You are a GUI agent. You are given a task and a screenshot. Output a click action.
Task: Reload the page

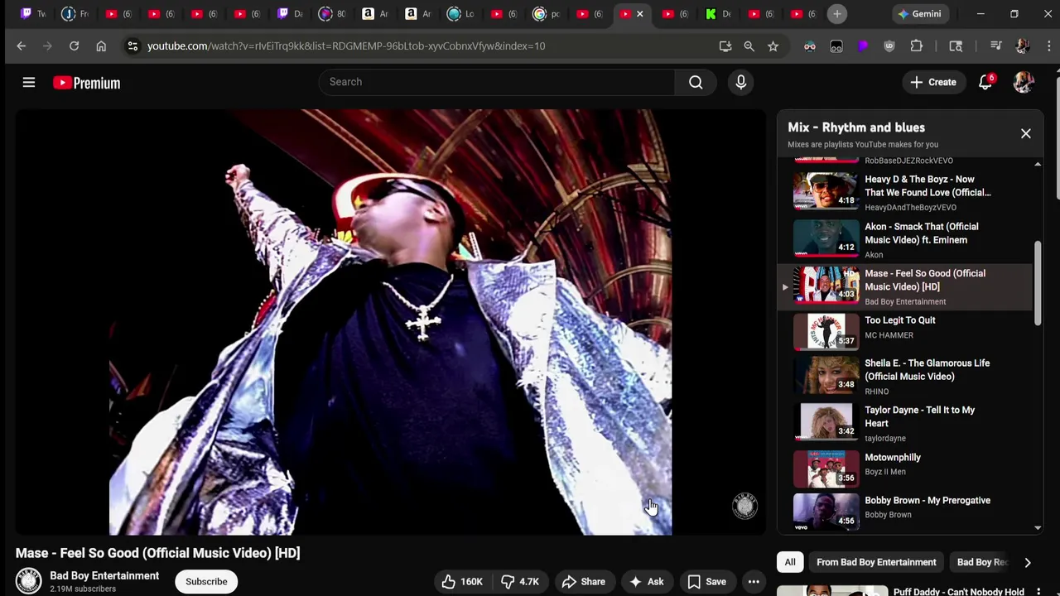click(74, 46)
